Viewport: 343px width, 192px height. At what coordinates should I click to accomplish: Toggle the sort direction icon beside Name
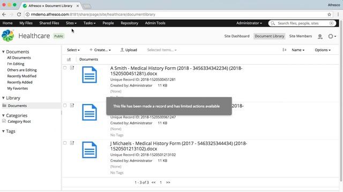pos(284,50)
